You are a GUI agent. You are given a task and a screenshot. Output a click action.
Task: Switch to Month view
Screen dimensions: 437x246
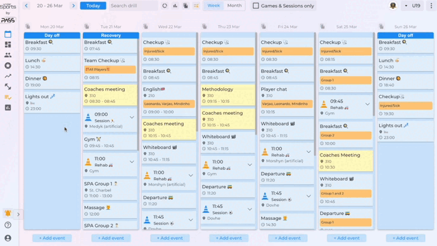click(x=234, y=6)
